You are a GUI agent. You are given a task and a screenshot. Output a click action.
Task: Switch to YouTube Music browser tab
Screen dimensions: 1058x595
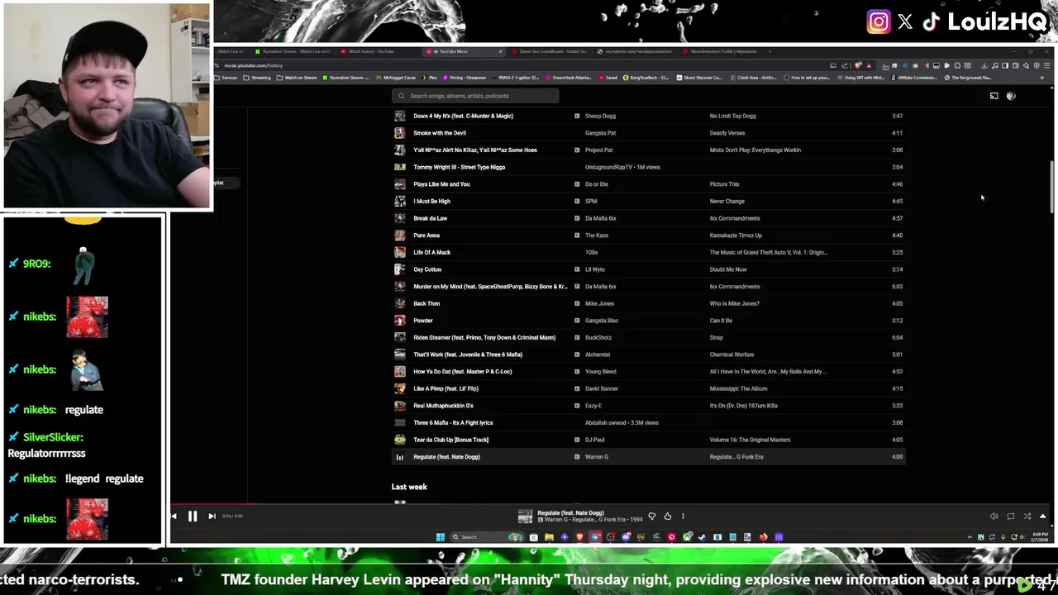tap(463, 51)
